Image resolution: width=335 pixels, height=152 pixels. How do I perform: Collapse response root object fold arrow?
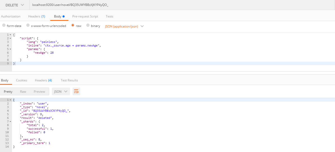pos(10,100)
